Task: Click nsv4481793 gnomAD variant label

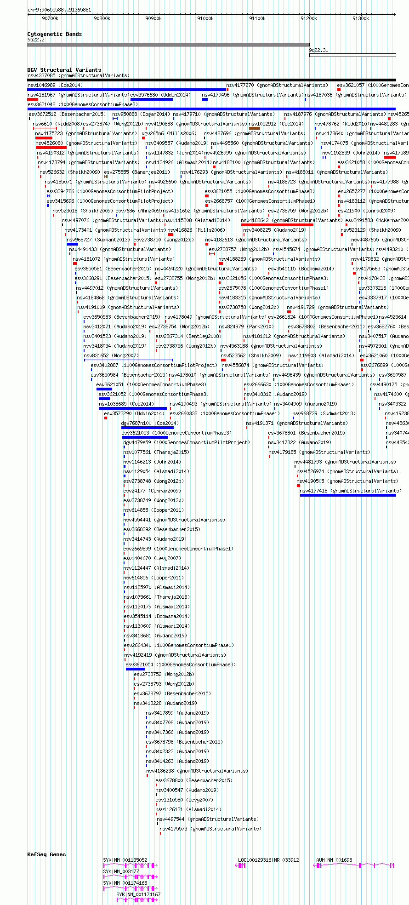Action: point(345,462)
